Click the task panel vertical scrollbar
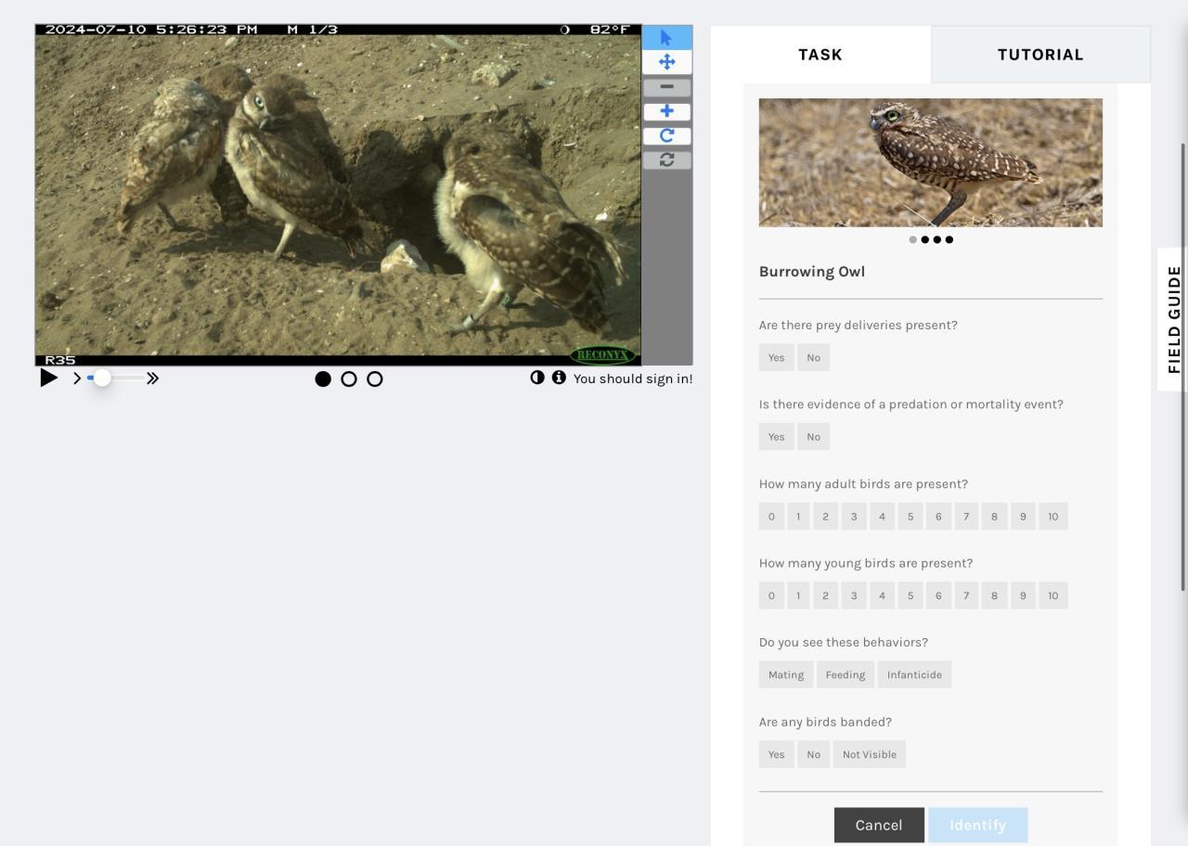This screenshot has height=846, width=1188. click(x=1182, y=366)
